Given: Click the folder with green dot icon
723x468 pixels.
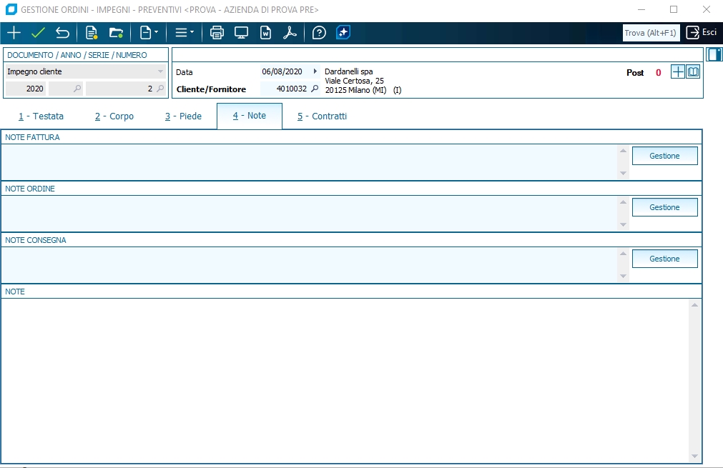Looking at the screenshot, I should (x=116, y=33).
